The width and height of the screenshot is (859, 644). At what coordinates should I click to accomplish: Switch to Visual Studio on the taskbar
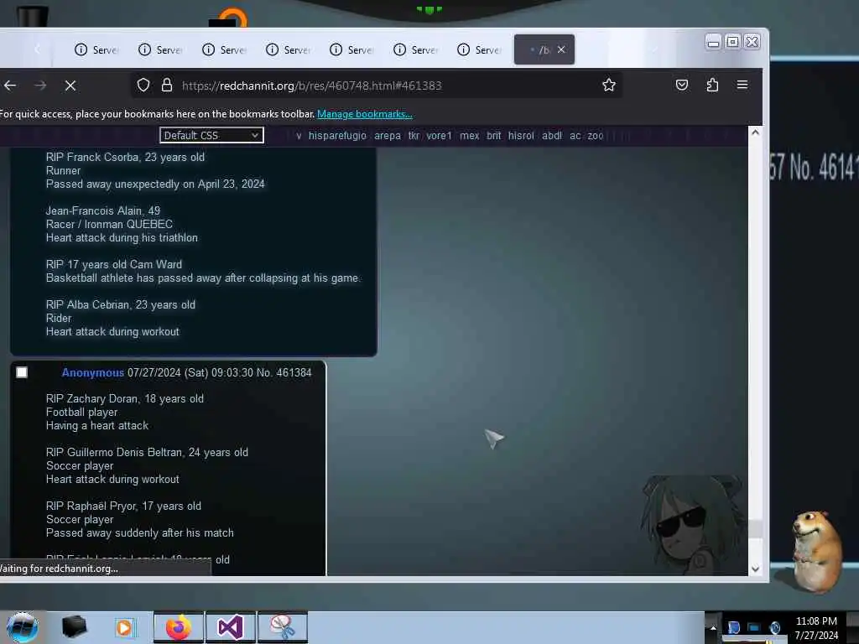pos(231,627)
